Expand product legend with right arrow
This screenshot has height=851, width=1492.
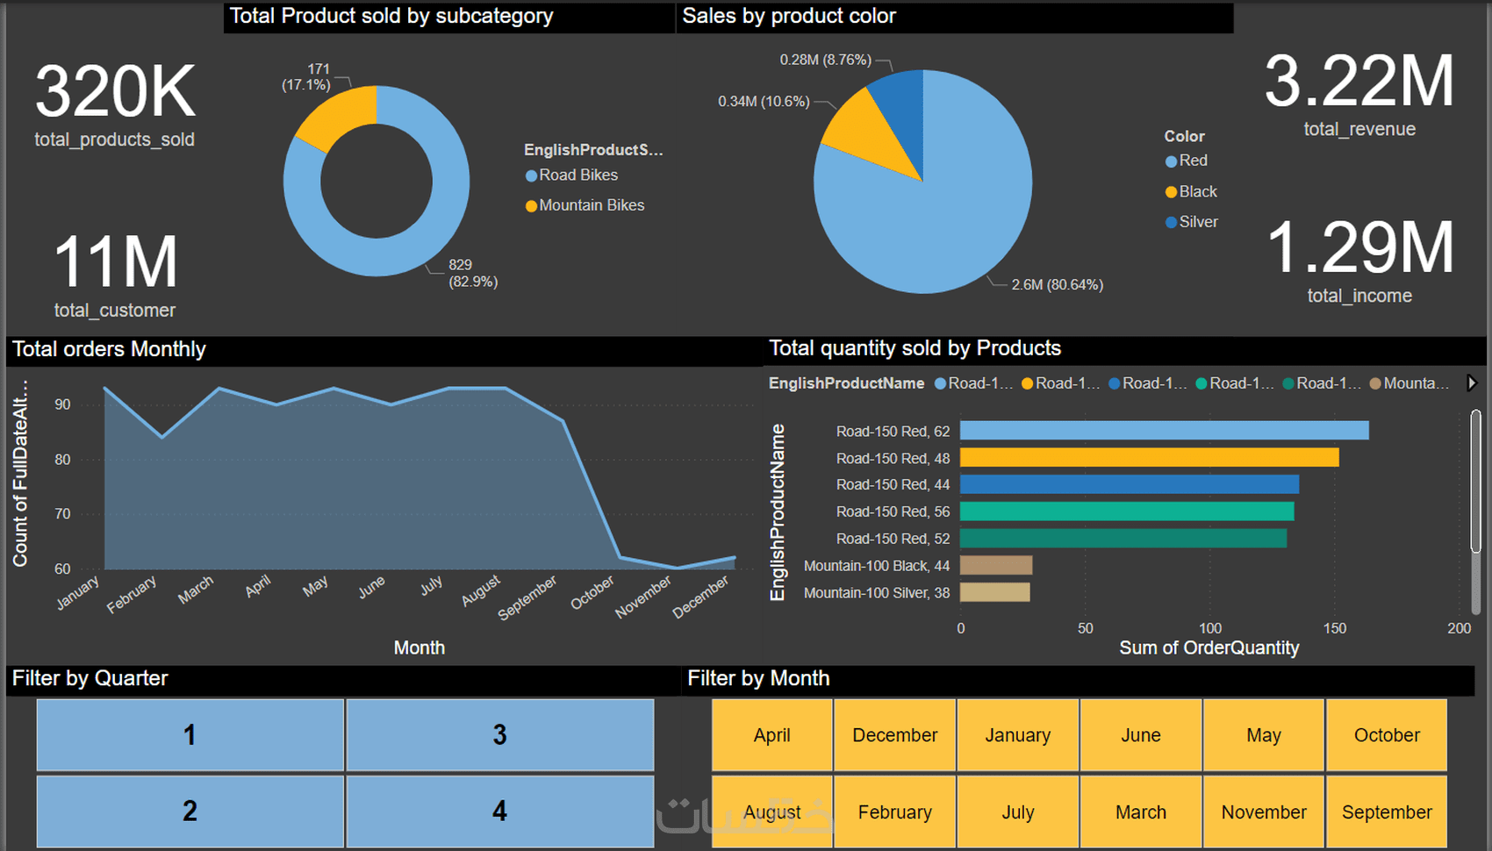tap(1472, 383)
